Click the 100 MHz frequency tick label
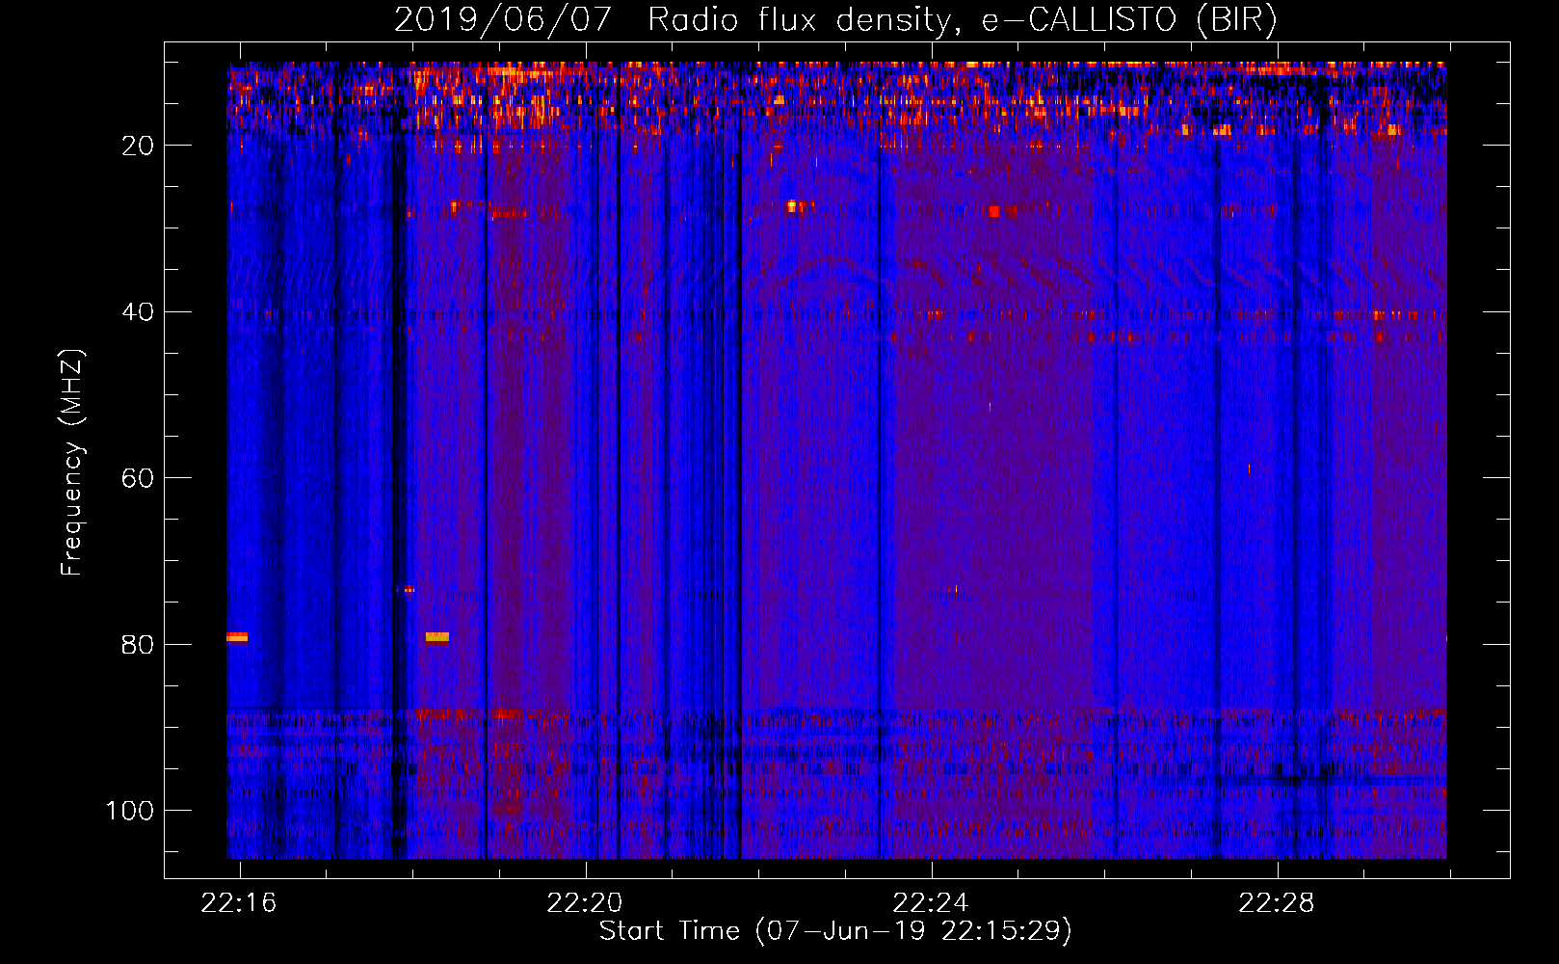This screenshot has width=1559, height=964. [x=130, y=811]
